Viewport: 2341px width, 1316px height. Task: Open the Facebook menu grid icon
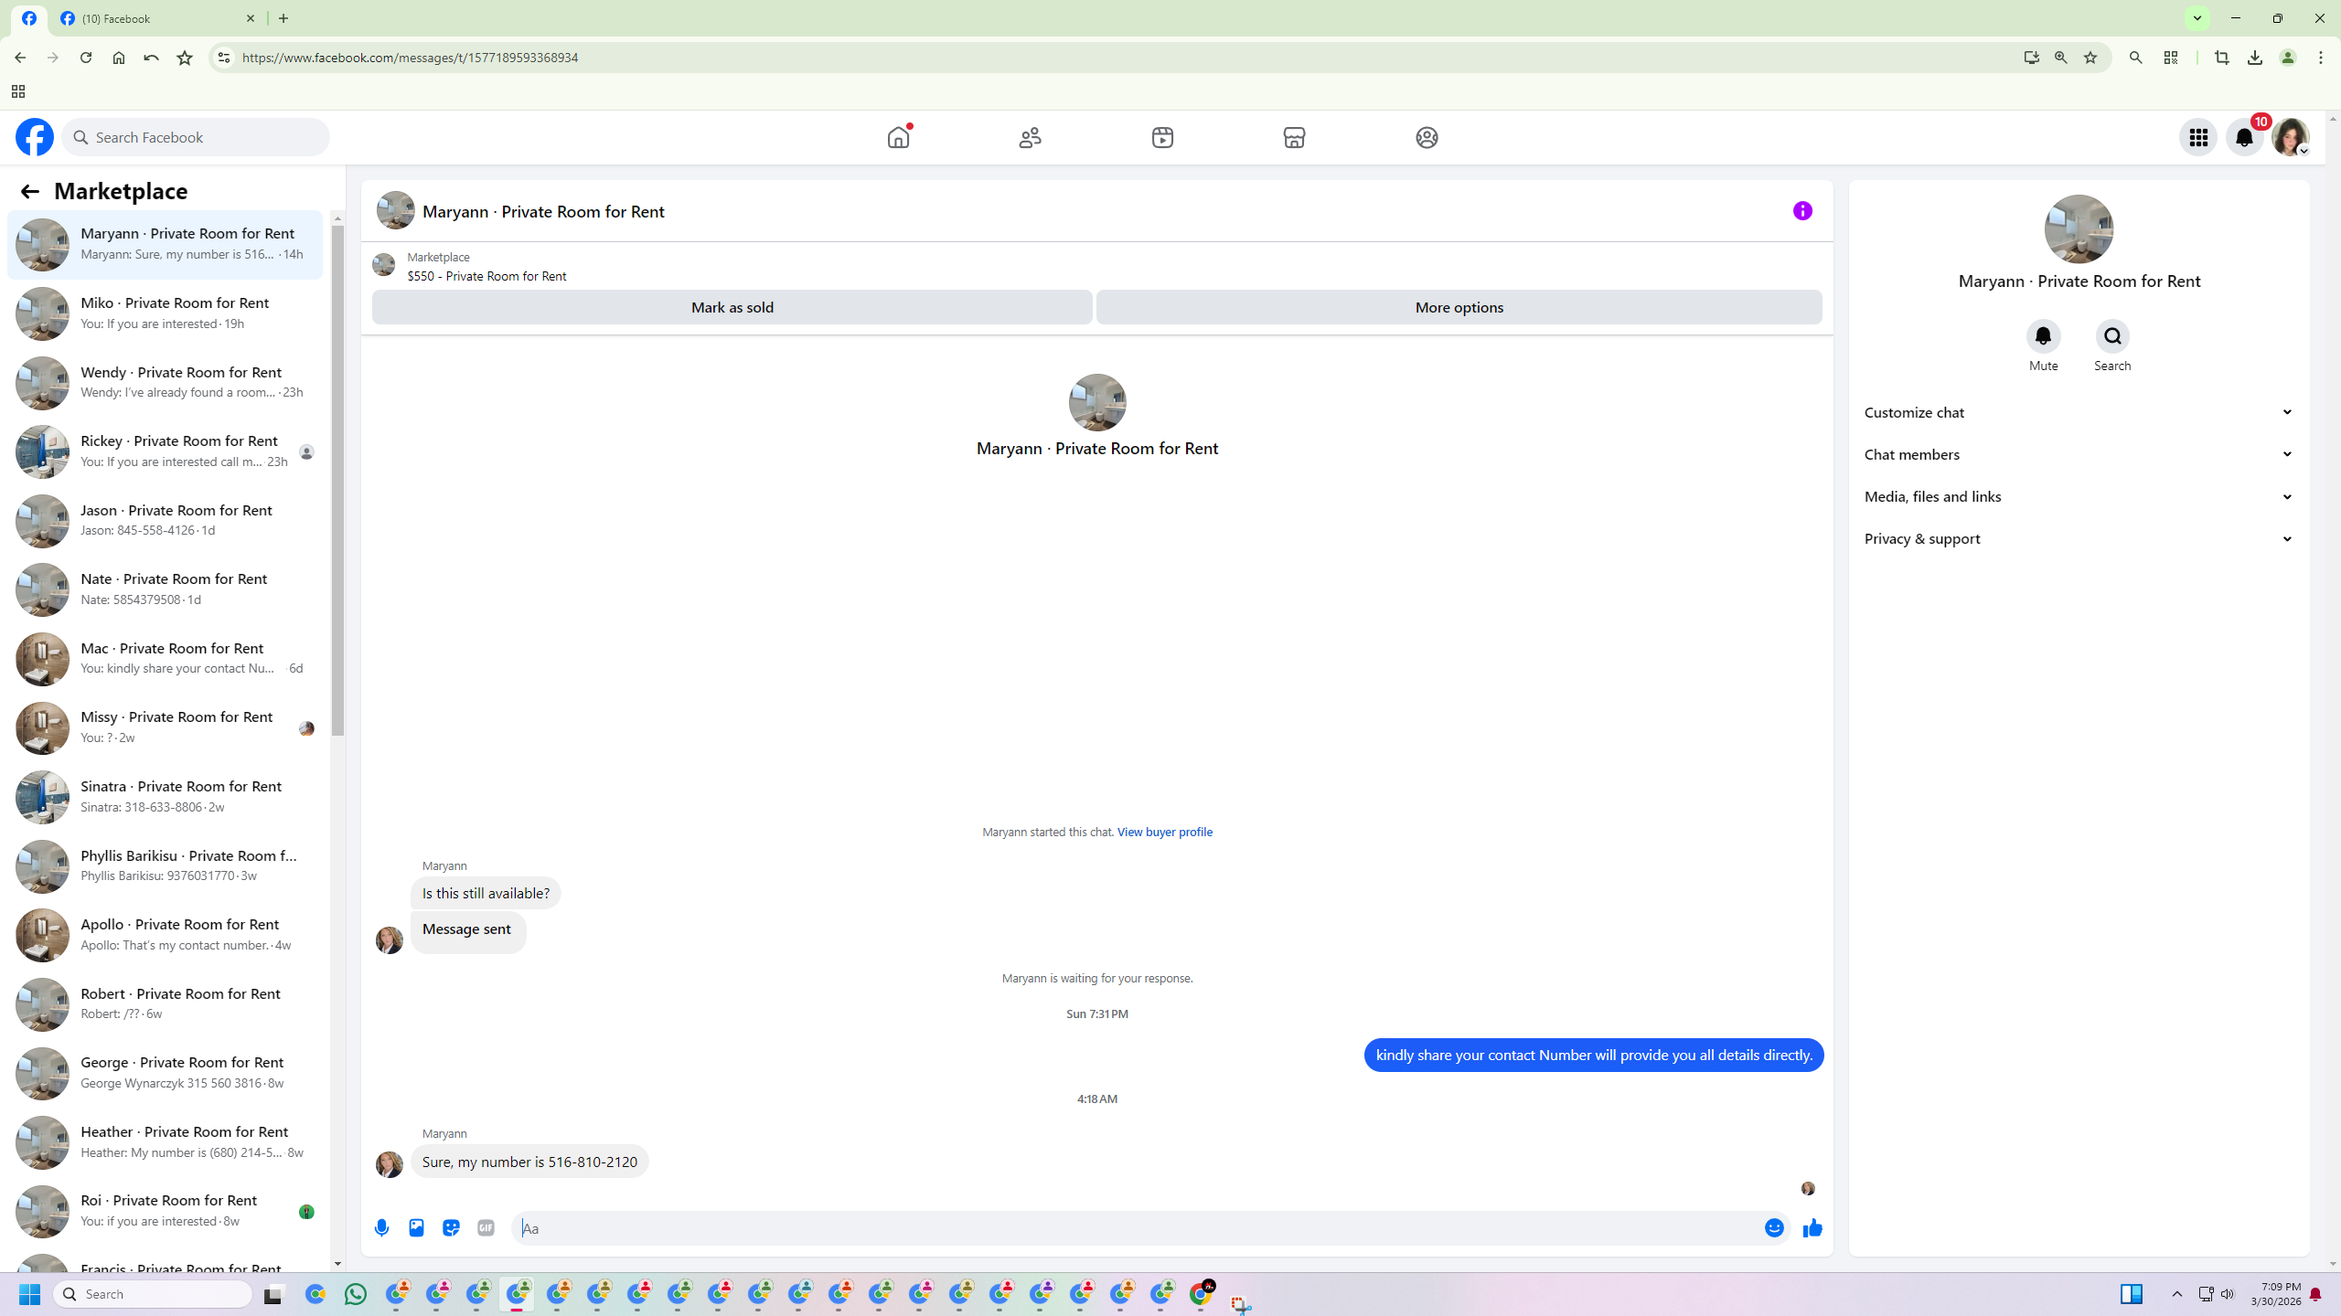2198,137
